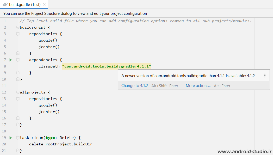Viewport: 273px width, 155px height.
Task: Click the Gradle elephant icon on tab
Action: coord(5,4)
